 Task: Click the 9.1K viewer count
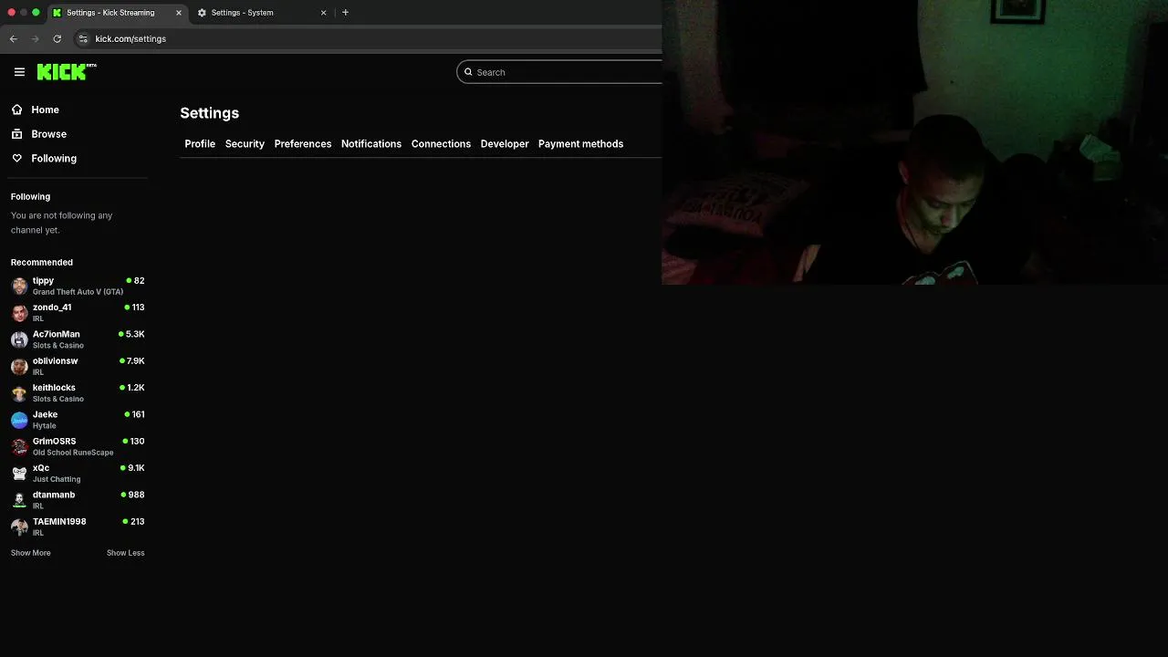[x=136, y=468]
